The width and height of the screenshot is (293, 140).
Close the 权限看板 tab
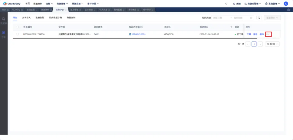123,10
